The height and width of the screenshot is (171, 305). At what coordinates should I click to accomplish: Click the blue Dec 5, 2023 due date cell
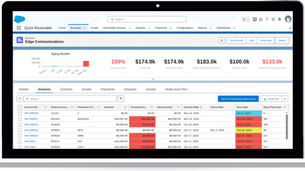[x=249, y=113]
